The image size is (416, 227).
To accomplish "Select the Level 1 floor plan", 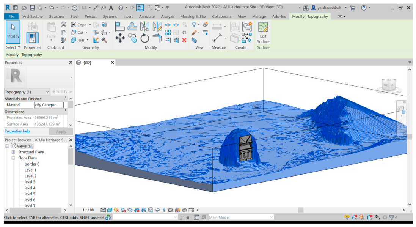I will 30,170.
